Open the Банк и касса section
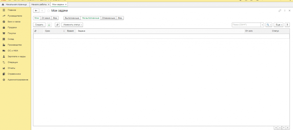This screenshot has height=130, width=293. (x=15, y=22)
